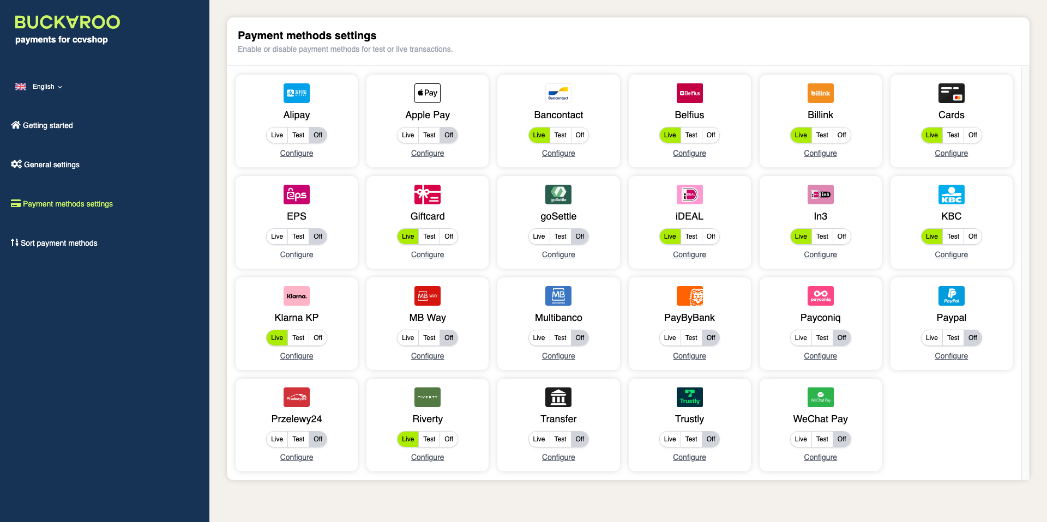Click the Riverty logo icon

click(428, 397)
